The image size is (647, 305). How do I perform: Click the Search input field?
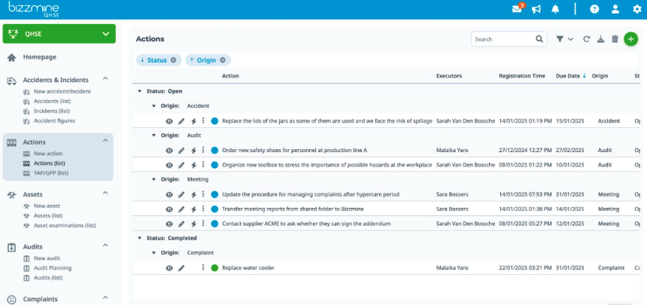click(x=503, y=39)
